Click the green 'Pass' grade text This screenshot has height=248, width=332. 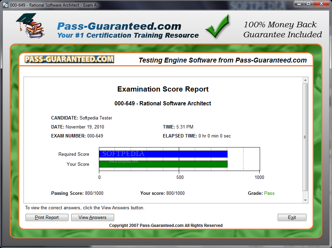[269, 193]
